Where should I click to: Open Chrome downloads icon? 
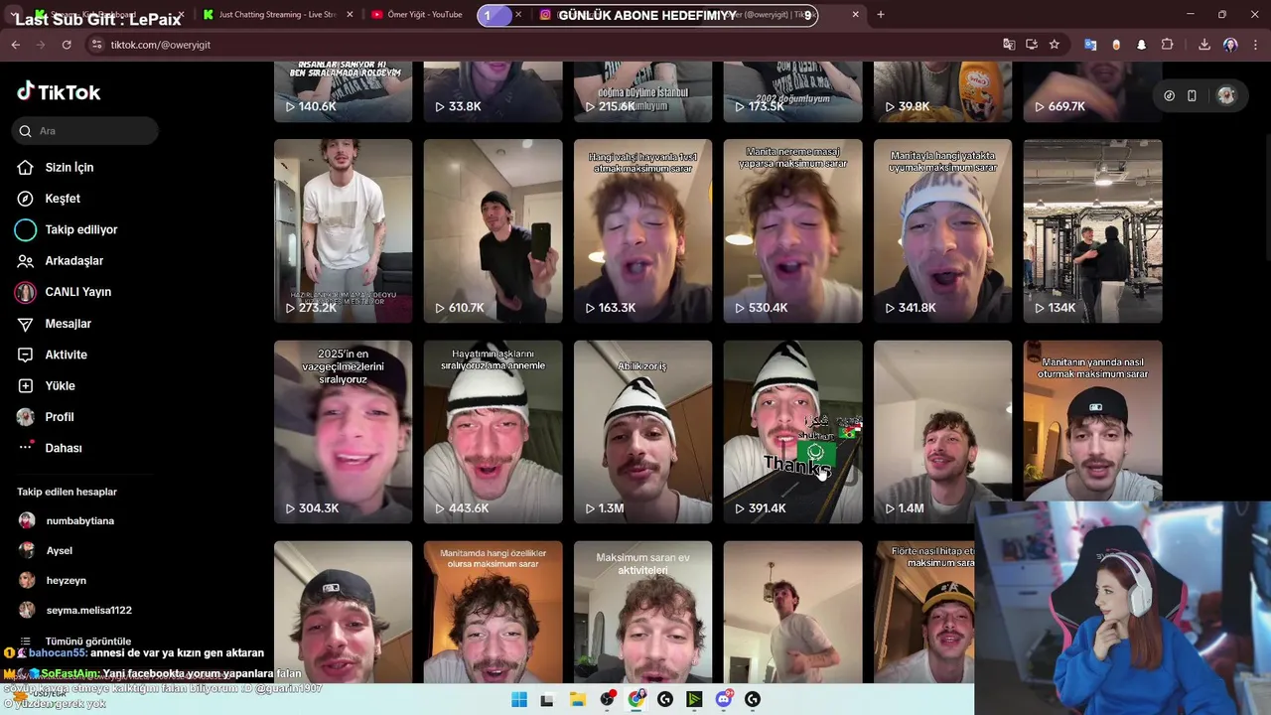click(x=1204, y=45)
